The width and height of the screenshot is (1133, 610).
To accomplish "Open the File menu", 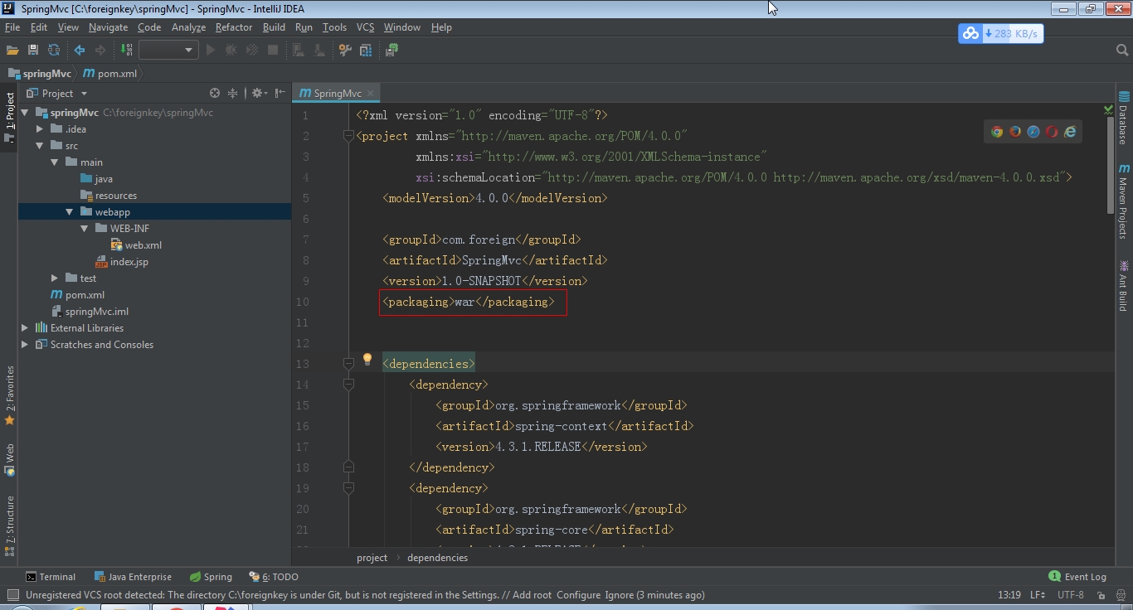I will click(x=12, y=27).
